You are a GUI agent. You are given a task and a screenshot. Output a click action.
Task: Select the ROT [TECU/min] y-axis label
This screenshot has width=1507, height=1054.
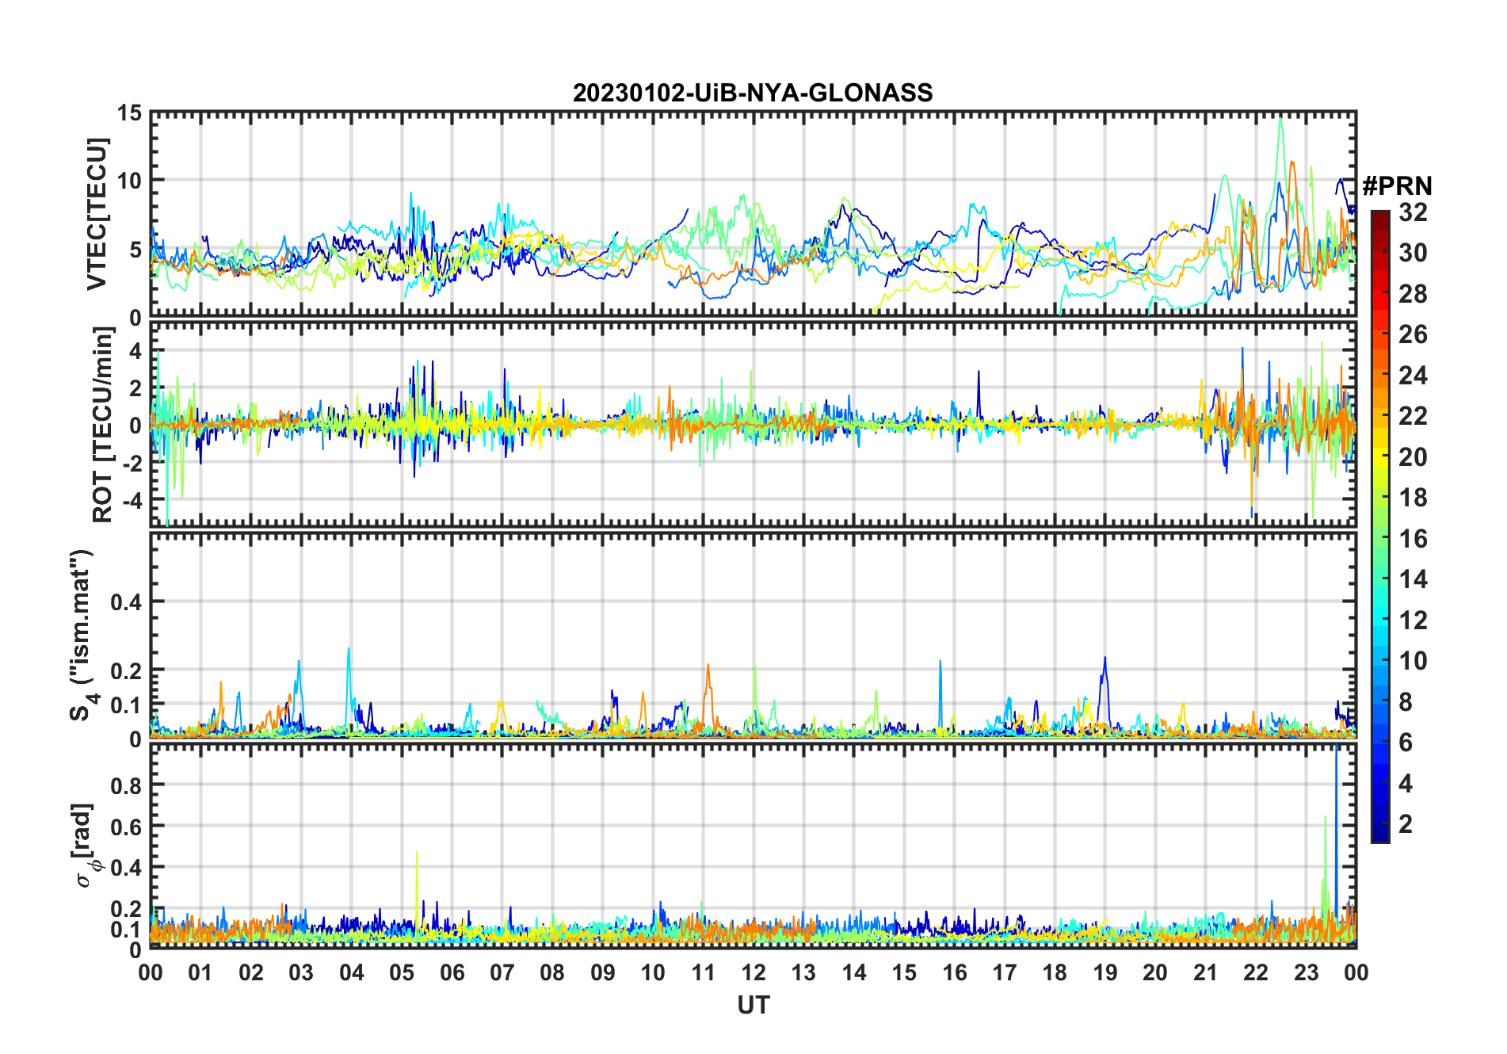(x=102, y=425)
